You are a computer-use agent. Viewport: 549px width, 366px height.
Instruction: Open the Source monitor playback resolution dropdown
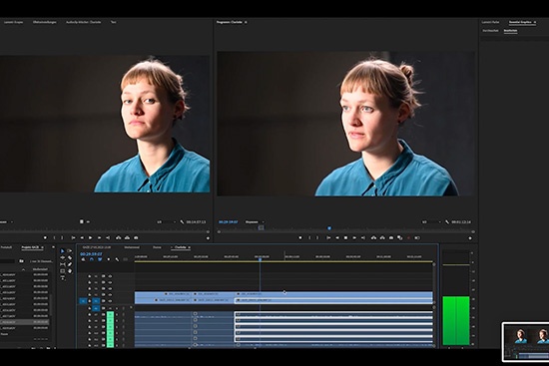[167, 221]
